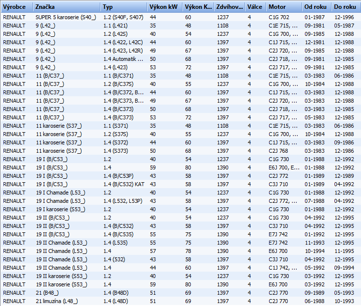Click motor cell C2J 768
The height and width of the screenshot is (306, 361).
[278, 151]
